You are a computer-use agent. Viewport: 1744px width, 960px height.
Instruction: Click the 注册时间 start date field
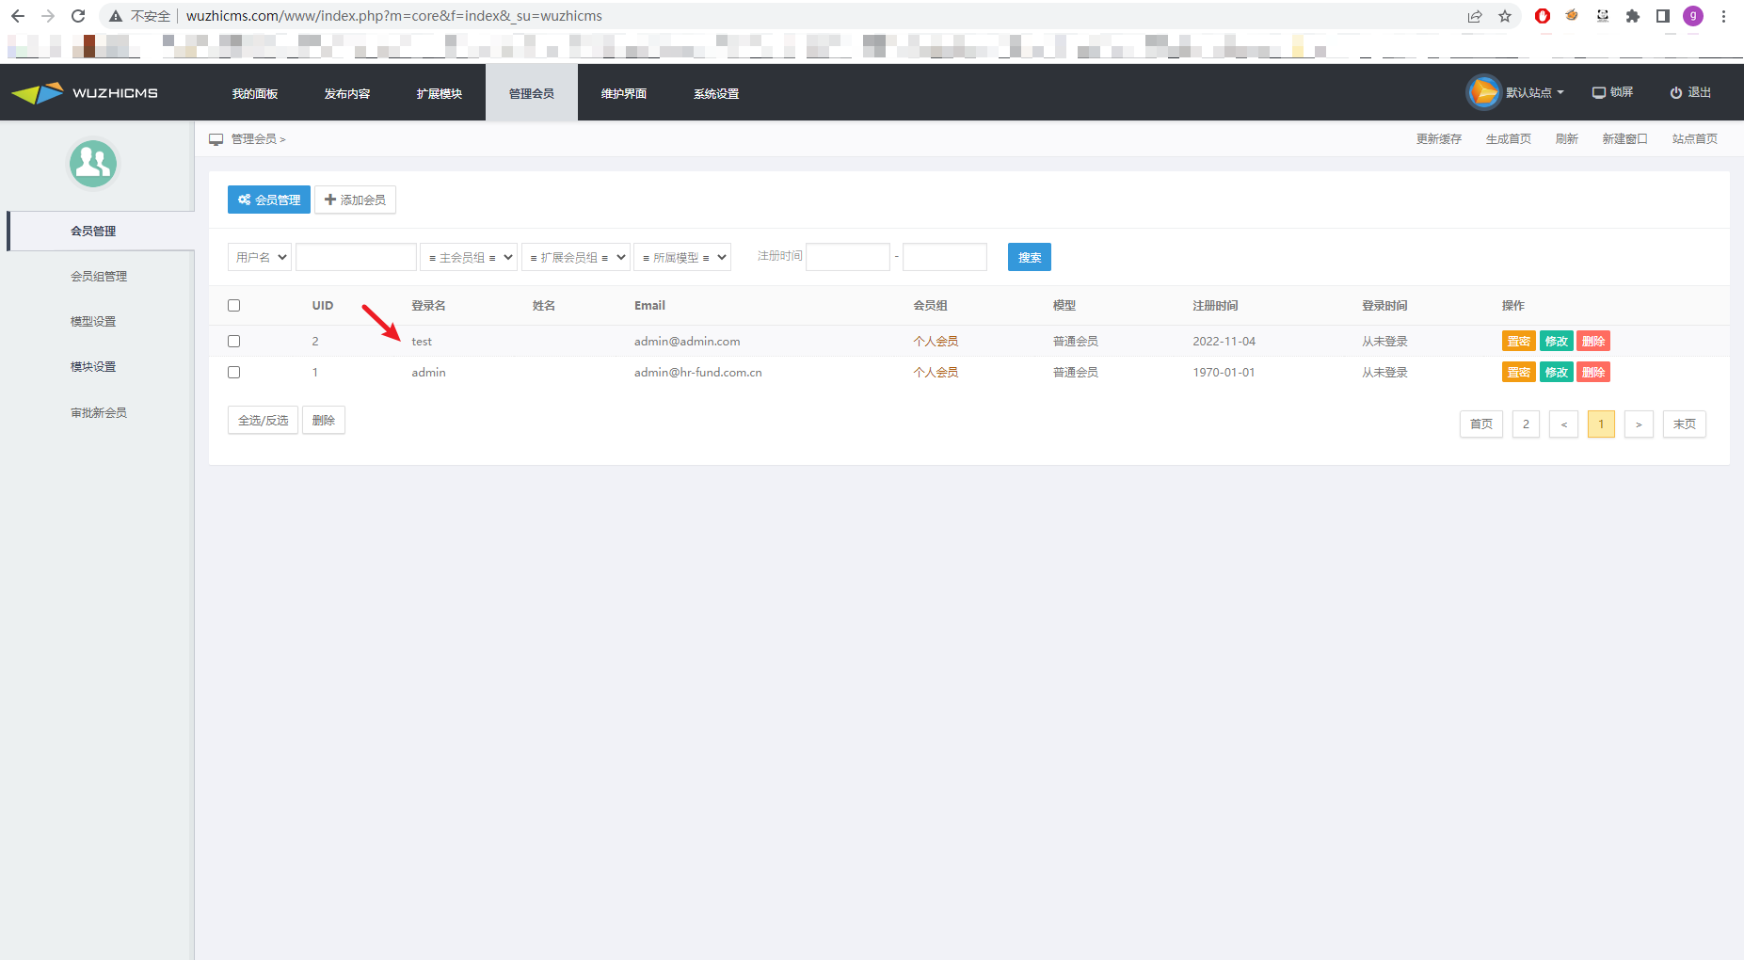coord(848,257)
